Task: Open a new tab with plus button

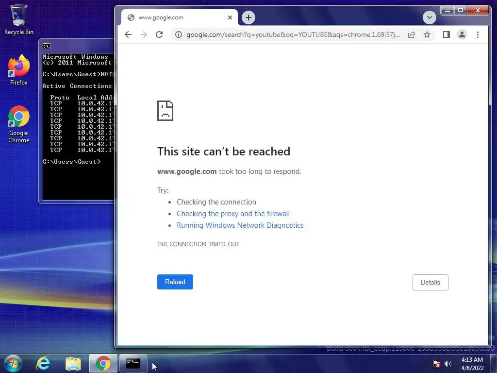Action: [248, 17]
